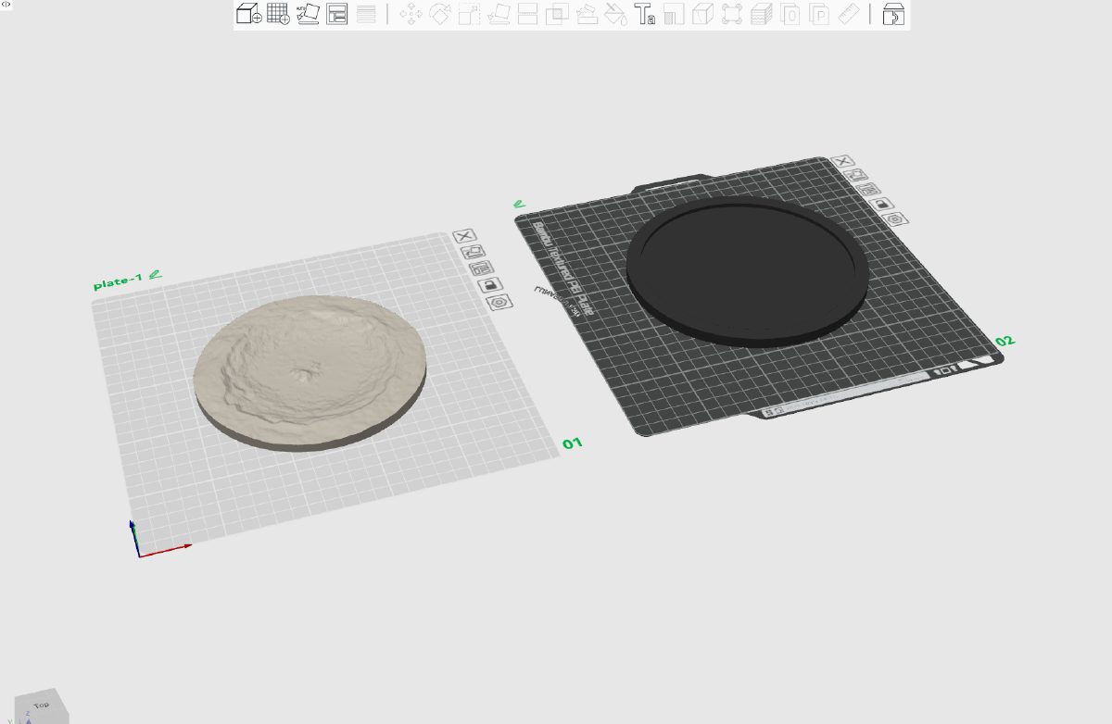
Task: Click the collapse sidebar icon in corner
Action: point(6,5)
